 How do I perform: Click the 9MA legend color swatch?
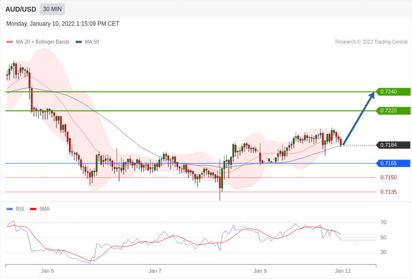coord(33,209)
